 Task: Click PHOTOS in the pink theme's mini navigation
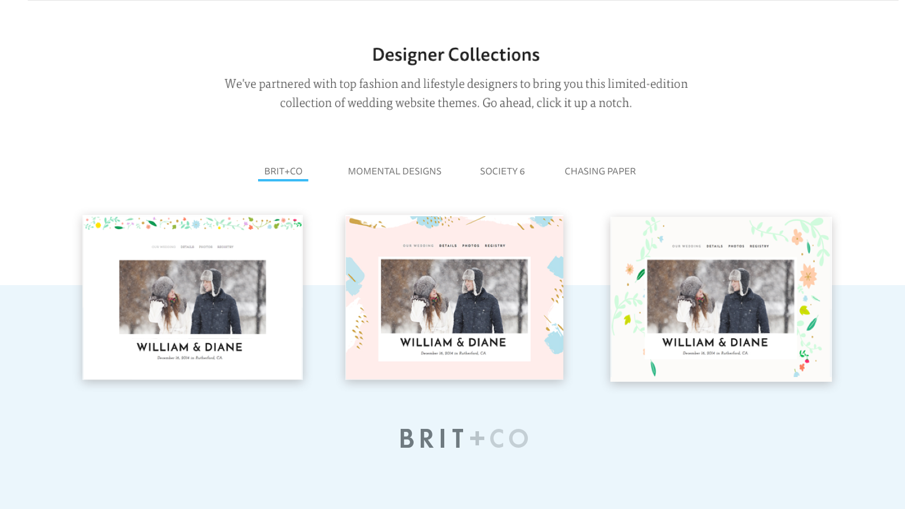[471, 246]
